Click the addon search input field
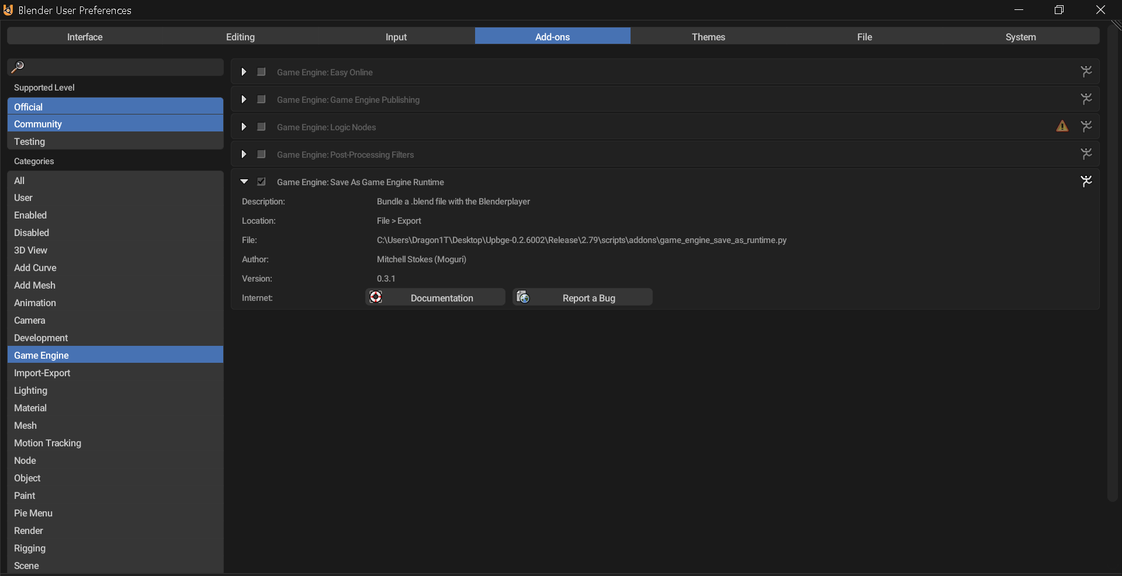This screenshot has width=1122, height=576. click(x=115, y=67)
